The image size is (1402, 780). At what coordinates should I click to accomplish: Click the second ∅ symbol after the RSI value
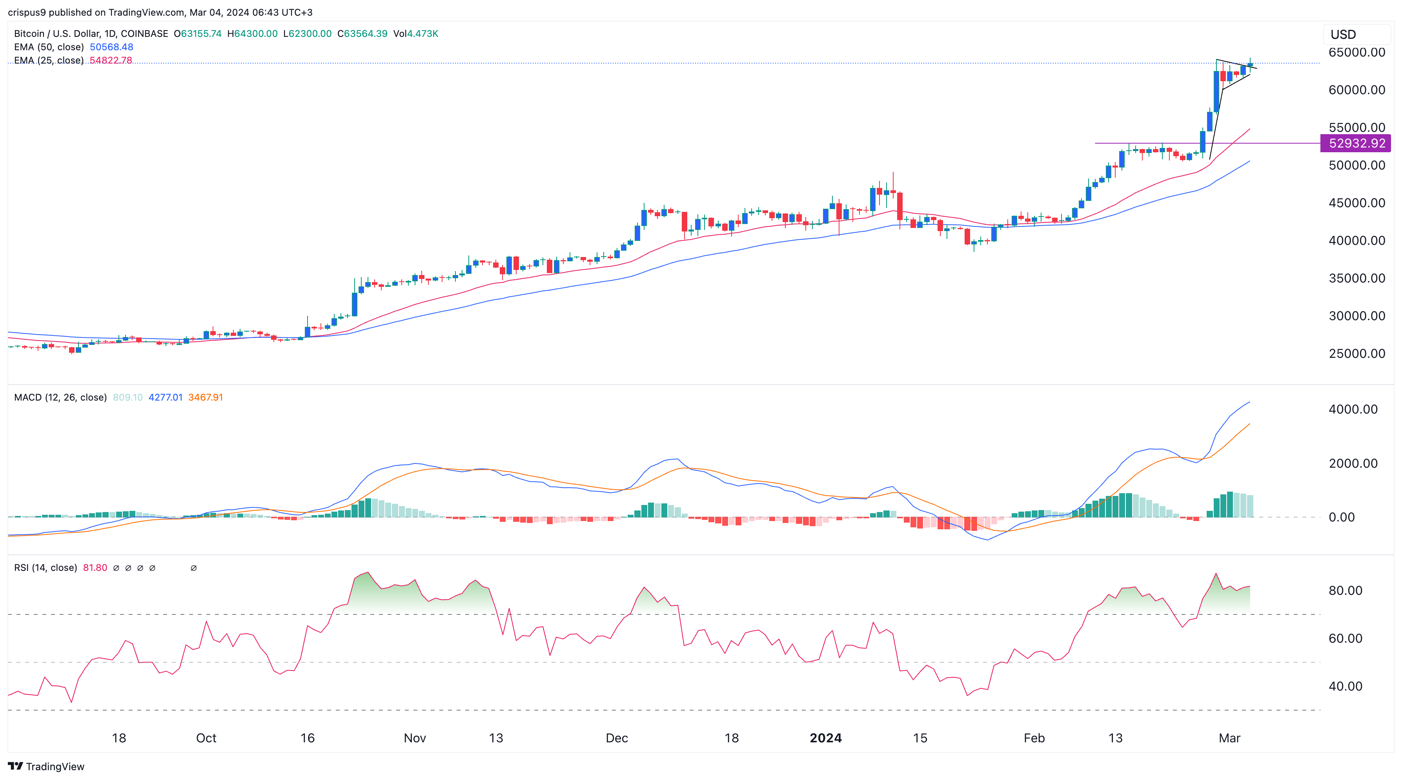click(128, 568)
